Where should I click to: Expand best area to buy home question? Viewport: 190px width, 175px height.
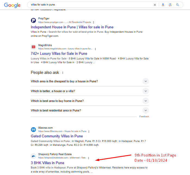[146, 101]
